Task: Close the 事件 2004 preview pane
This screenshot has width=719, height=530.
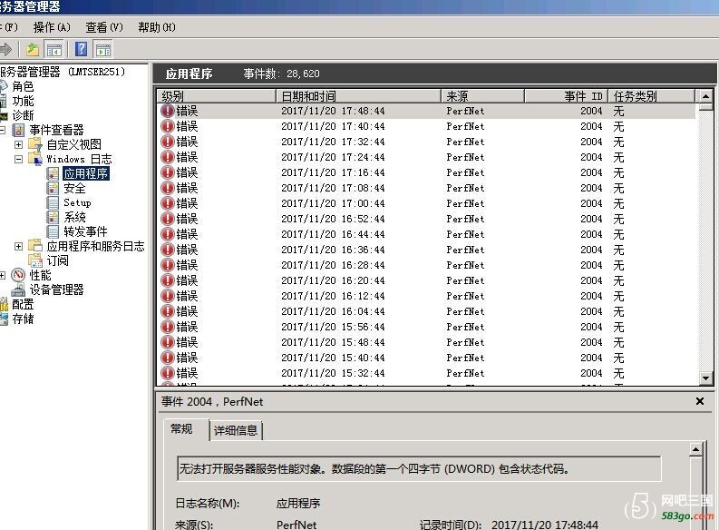Action: [x=700, y=401]
